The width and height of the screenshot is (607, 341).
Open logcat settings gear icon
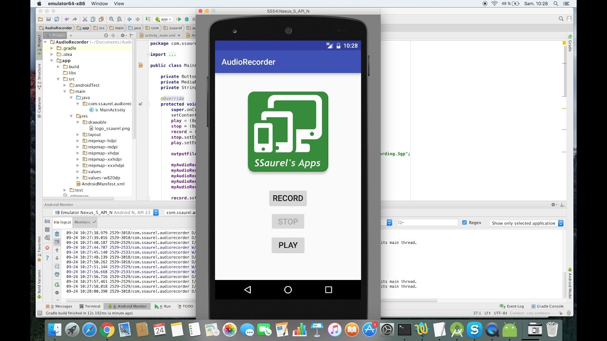click(57, 293)
